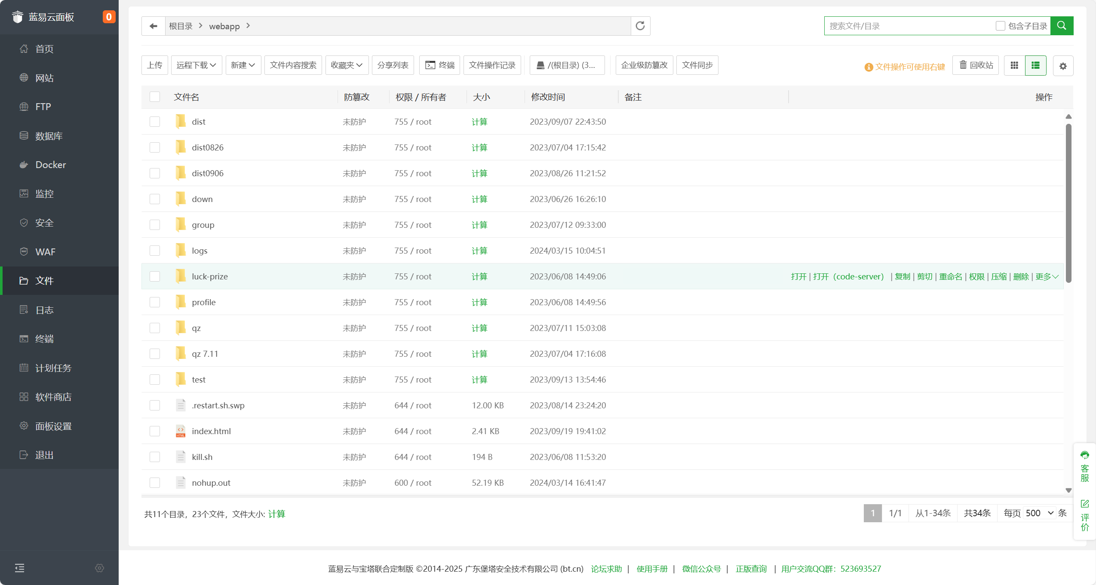
Task: Open Logout (退出) in sidebar
Action: click(59, 455)
